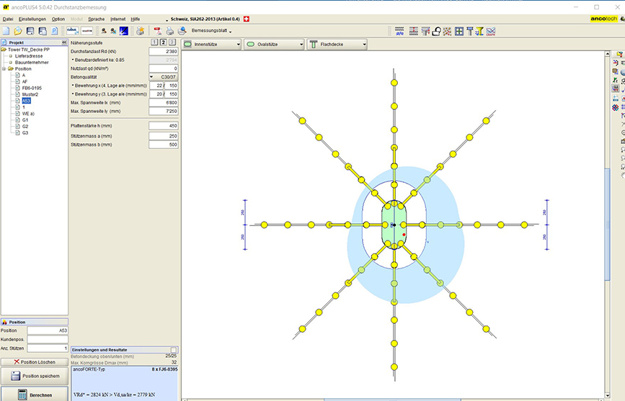Select Näherungsstufe level 3
The height and width of the screenshot is (401, 625).
172,43
